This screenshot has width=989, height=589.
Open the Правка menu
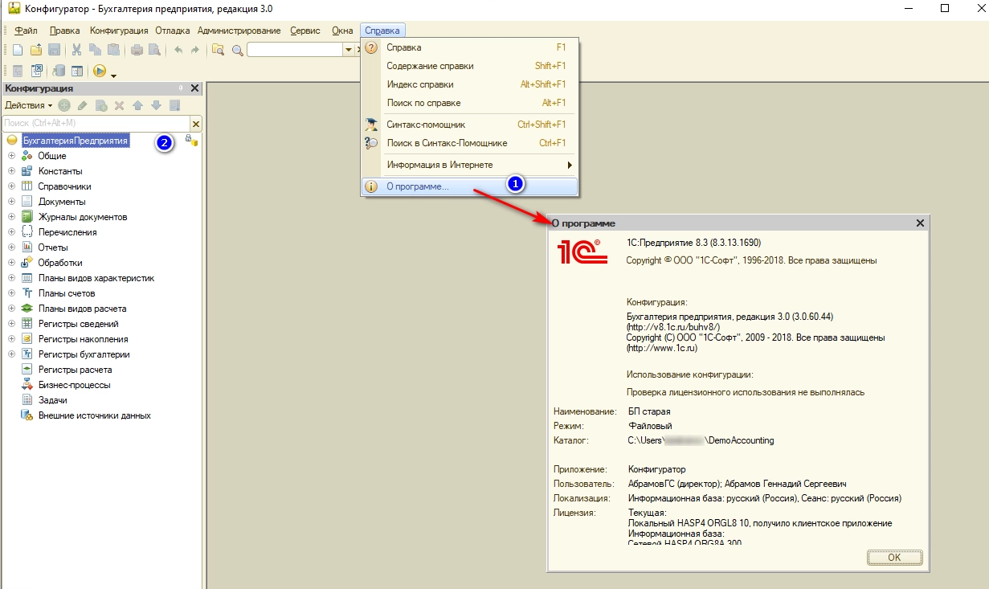pyautogui.click(x=64, y=31)
